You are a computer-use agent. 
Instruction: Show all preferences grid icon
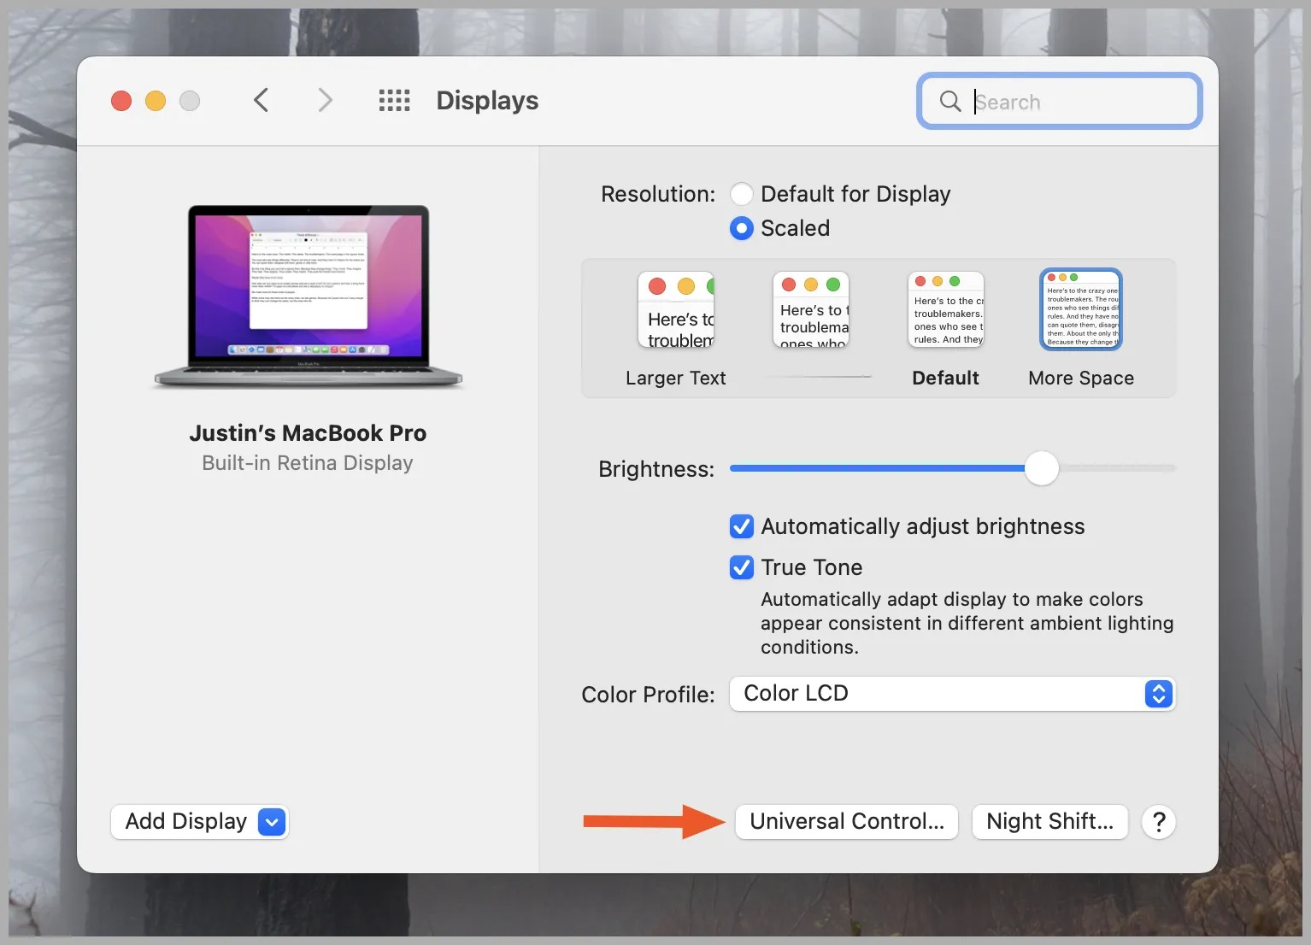[394, 101]
